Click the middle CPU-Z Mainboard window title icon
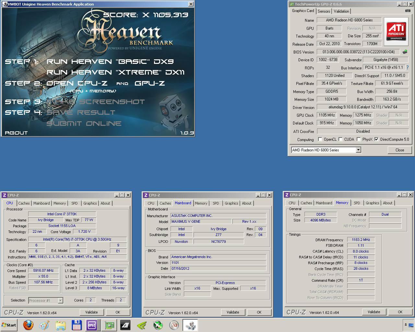The width and height of the screenshot is (415, 332). [146, 195]
